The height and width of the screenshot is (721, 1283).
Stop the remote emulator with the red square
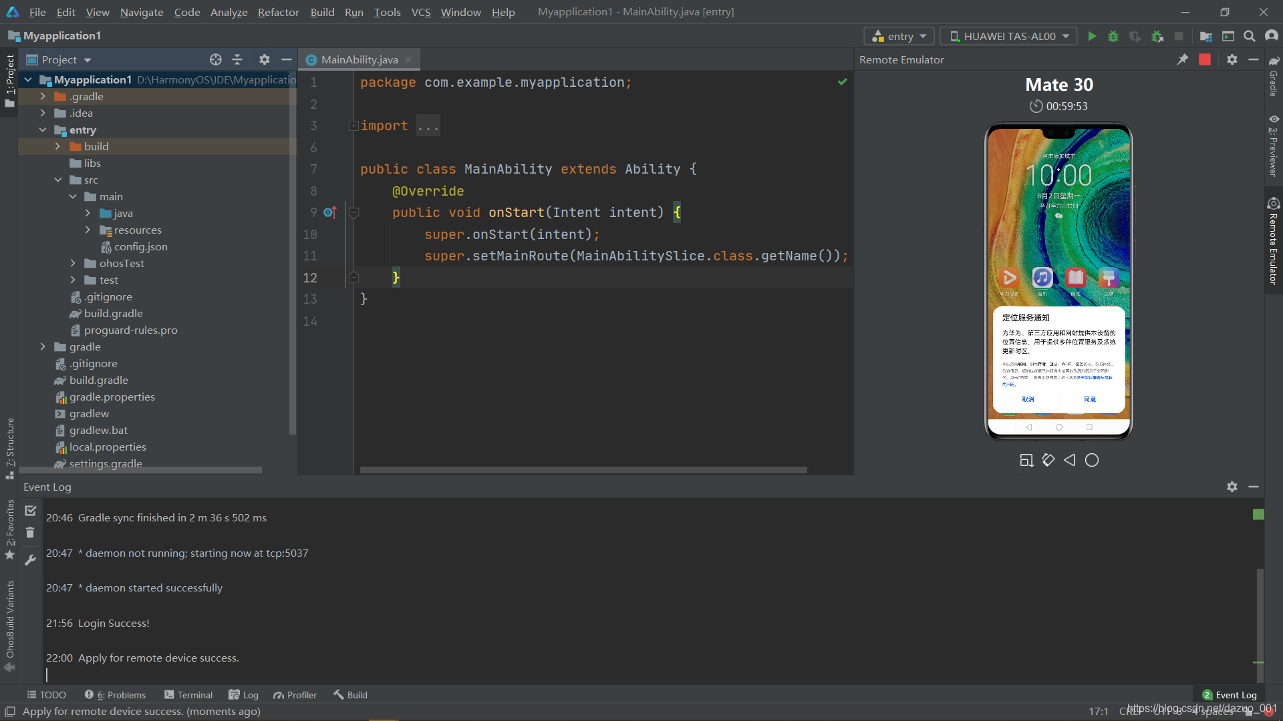(1205, 59)
